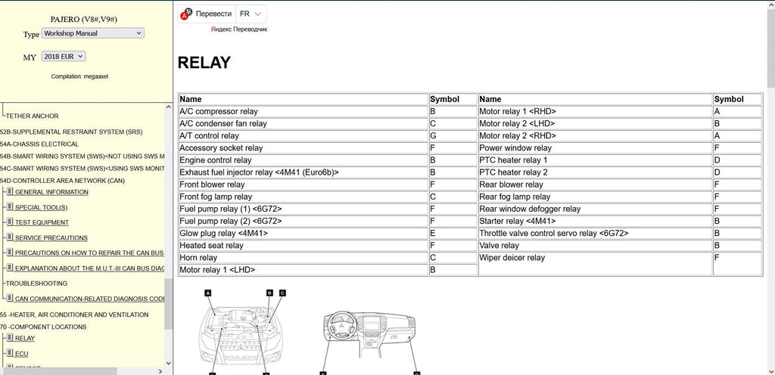Click the tree panel scroll right arrow

[x=160, y=371]
